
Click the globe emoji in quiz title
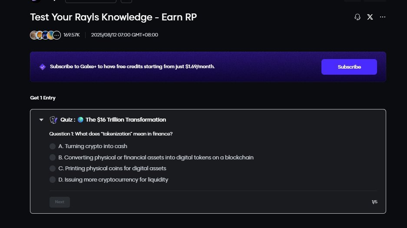tap(80, 119)
